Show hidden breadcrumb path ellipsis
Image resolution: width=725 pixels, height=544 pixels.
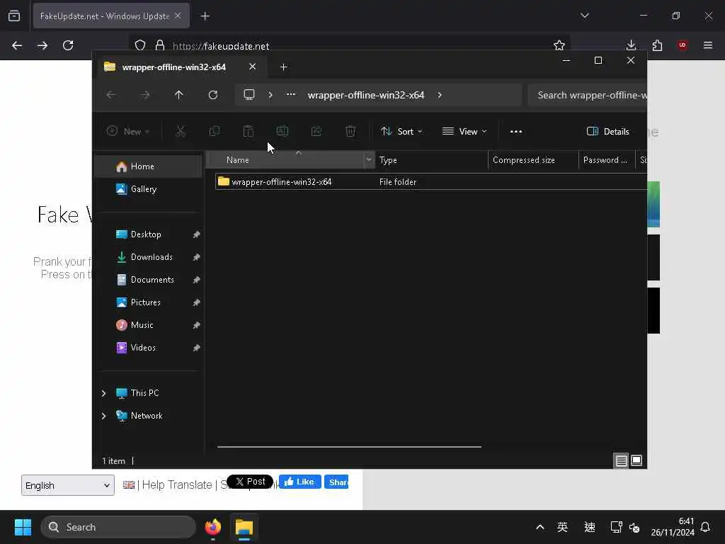coord(291,94)
